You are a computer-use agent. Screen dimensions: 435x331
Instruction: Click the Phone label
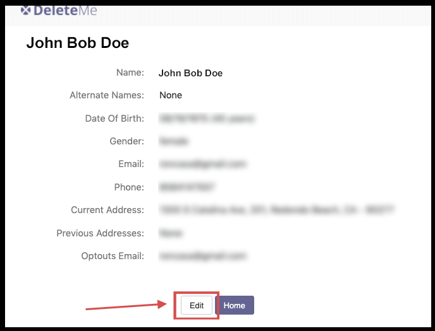click(x=130, y=187)
